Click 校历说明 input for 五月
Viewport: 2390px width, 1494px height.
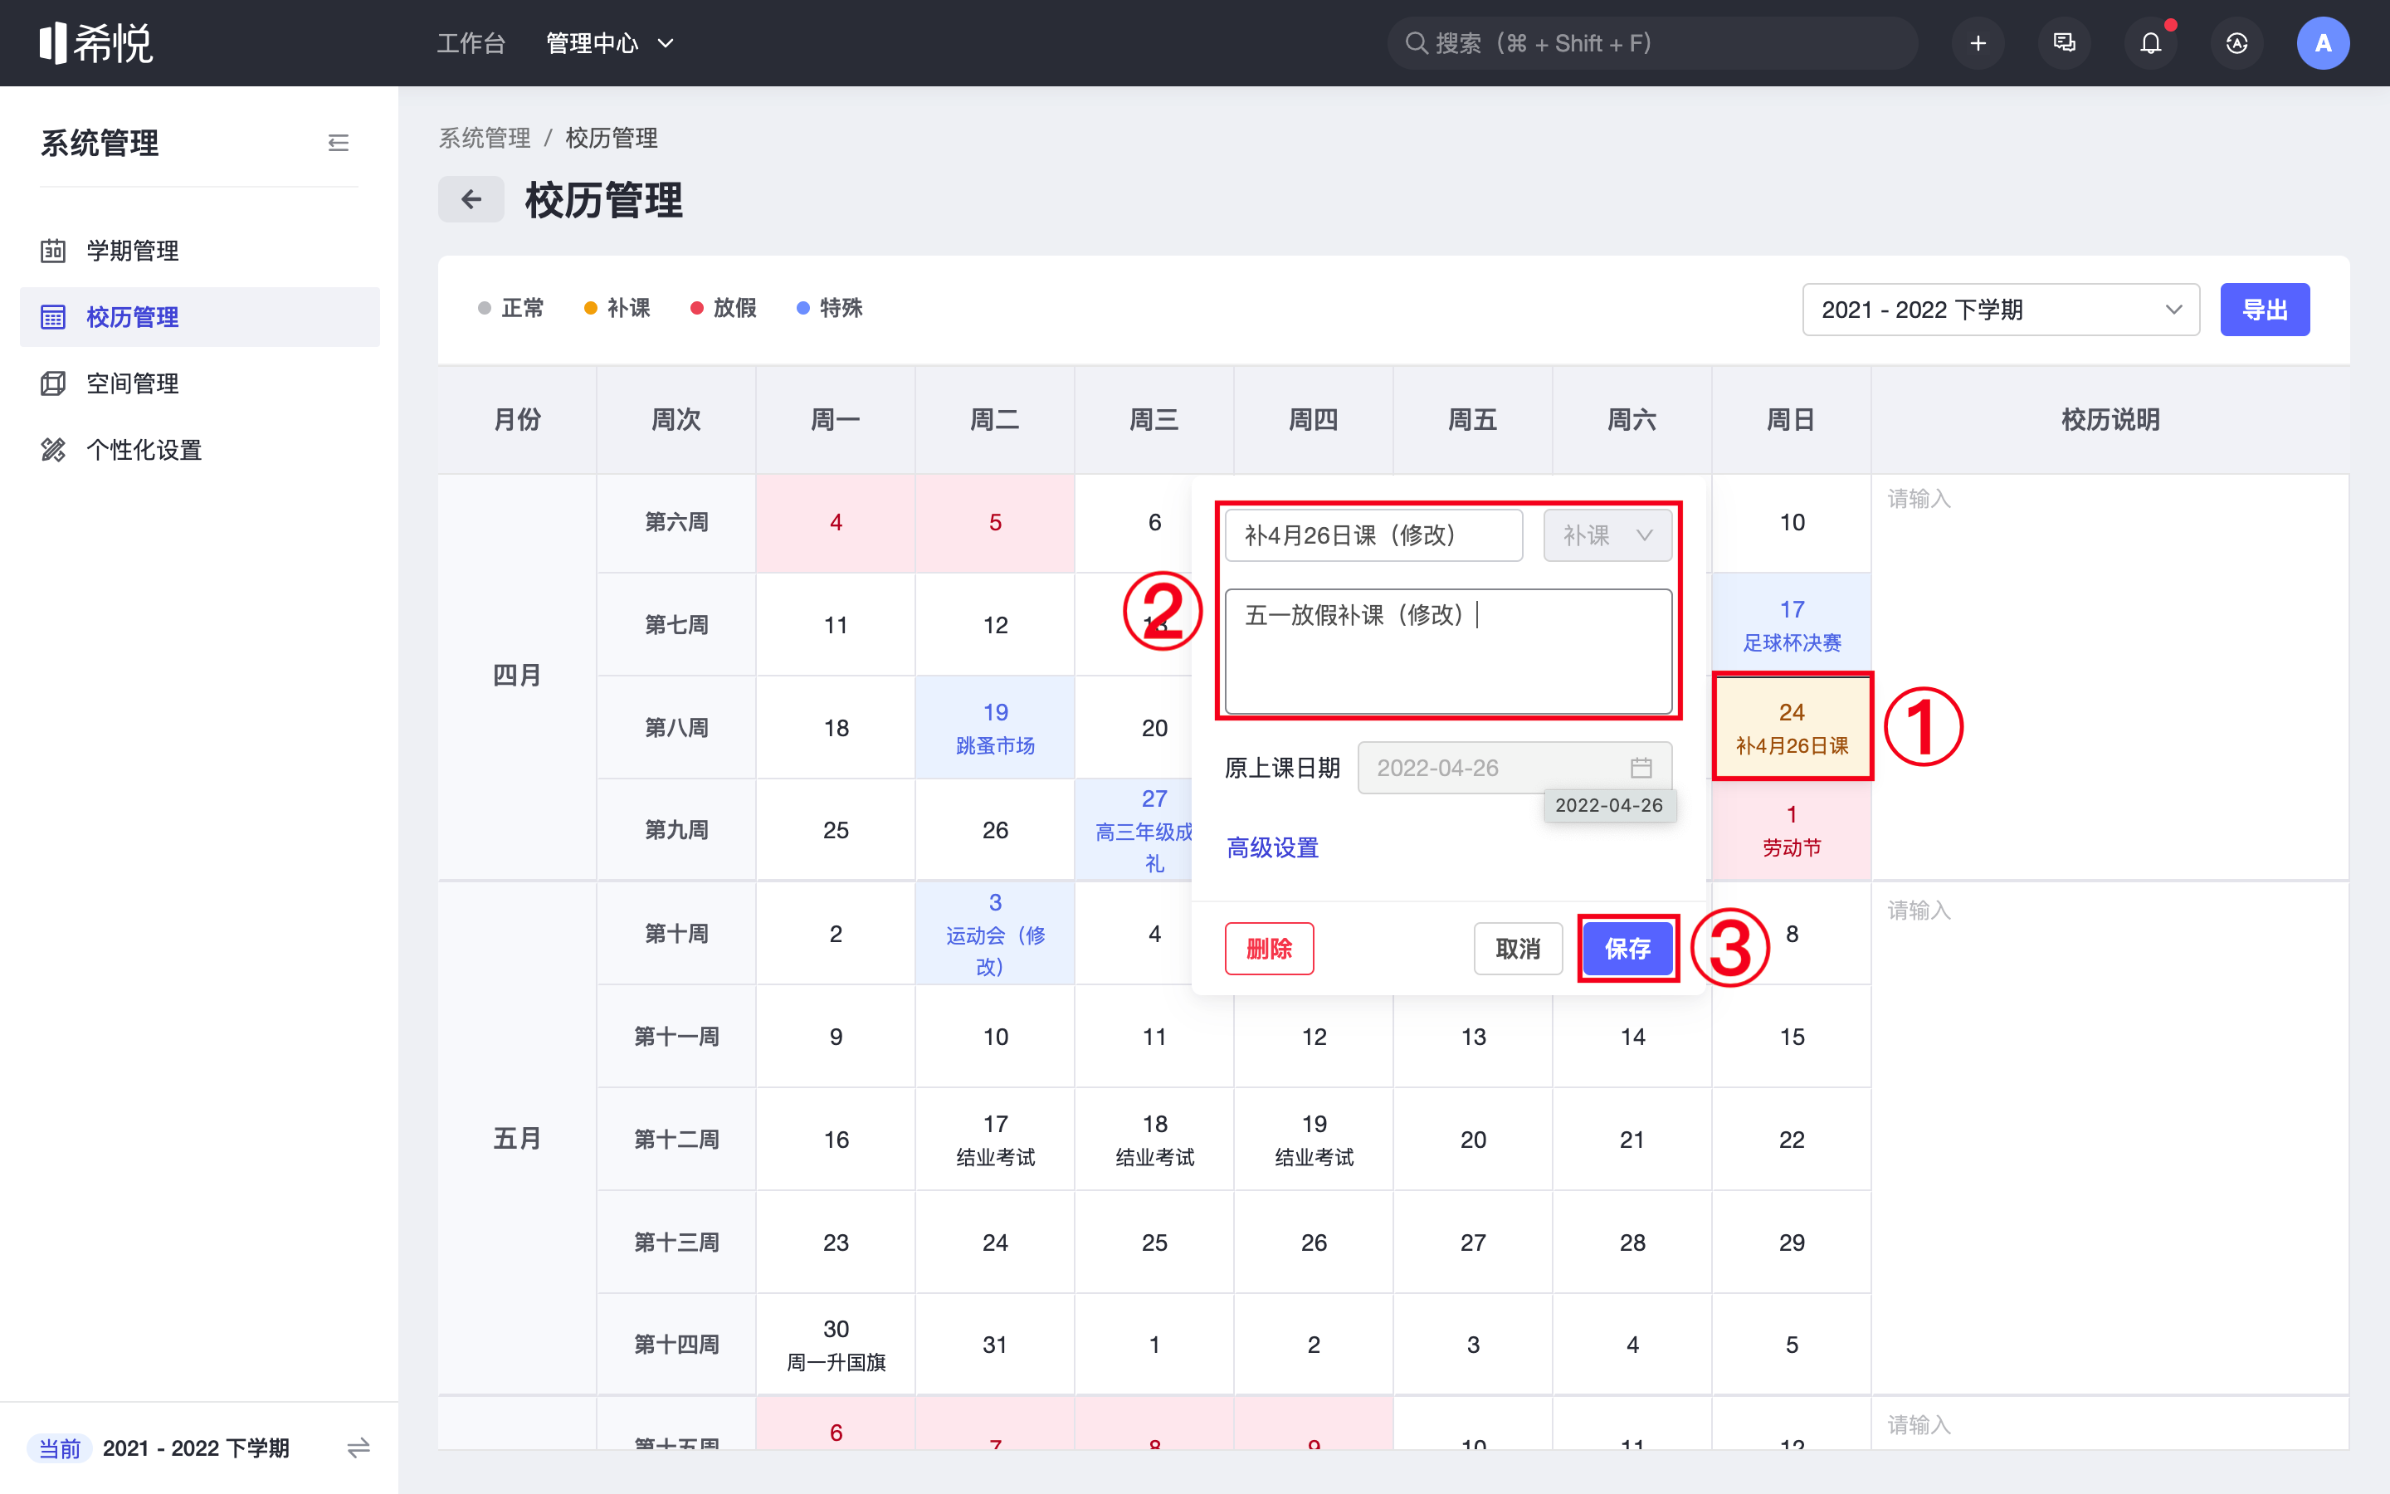[2110, 1138]
